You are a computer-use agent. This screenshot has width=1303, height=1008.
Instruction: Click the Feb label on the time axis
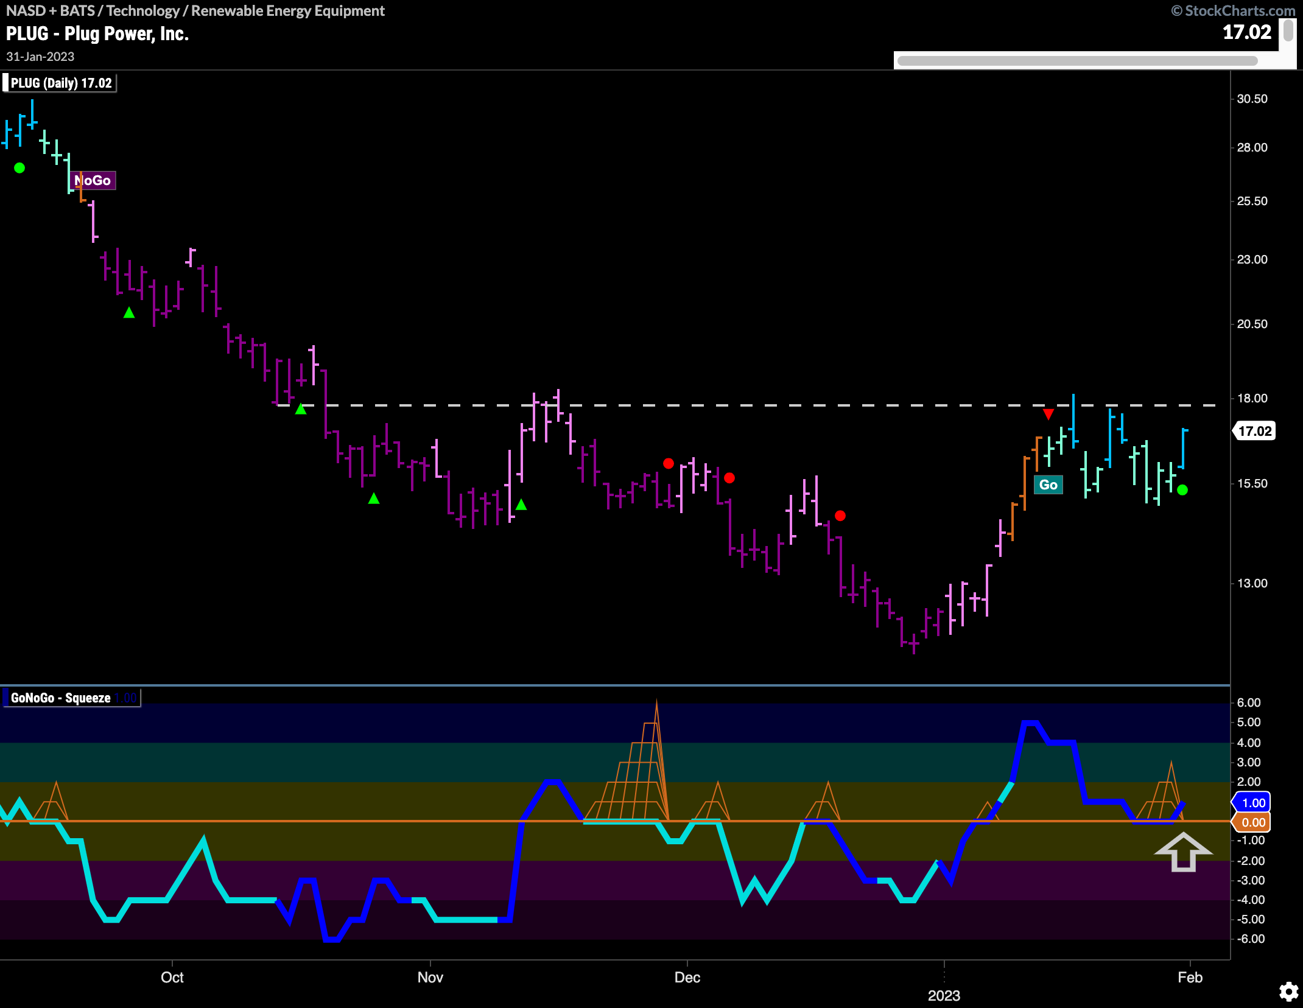coord(1190,977)
